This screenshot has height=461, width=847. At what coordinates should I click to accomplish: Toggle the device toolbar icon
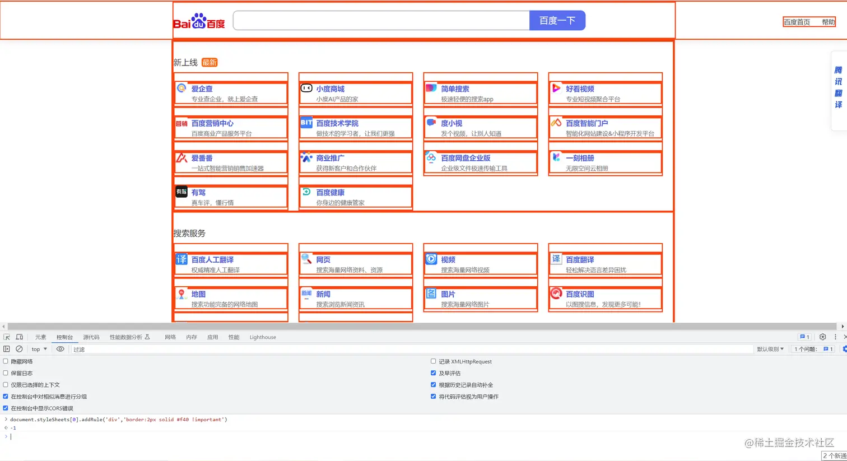[x=20, y=337]
